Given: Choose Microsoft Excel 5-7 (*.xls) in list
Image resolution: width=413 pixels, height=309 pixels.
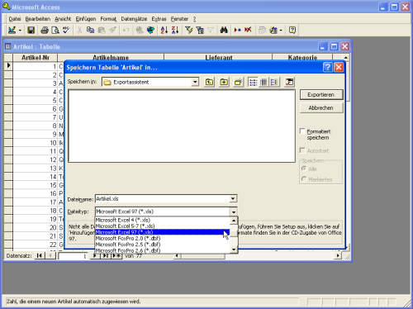Looking at the screenshot, I should pos(163,226).
